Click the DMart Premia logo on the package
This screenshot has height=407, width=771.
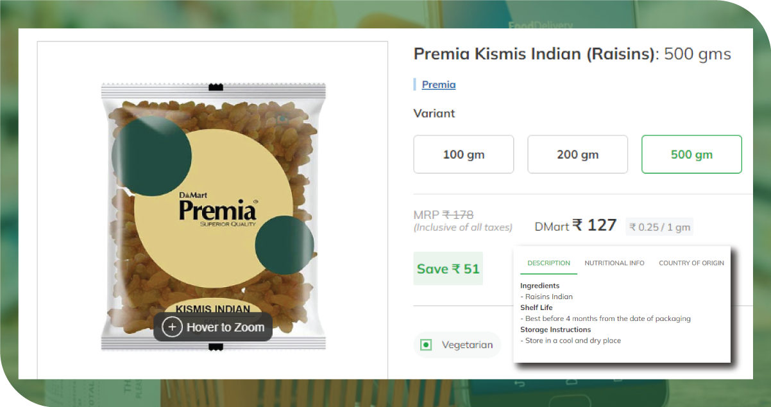point(218,207)
